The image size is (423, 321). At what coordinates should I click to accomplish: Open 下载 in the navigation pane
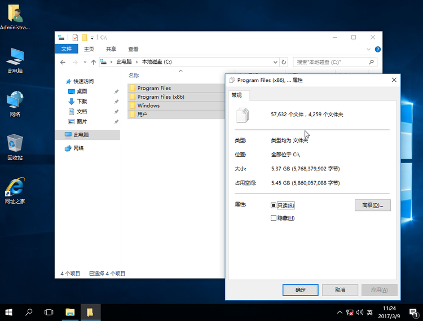pos(78,102)
